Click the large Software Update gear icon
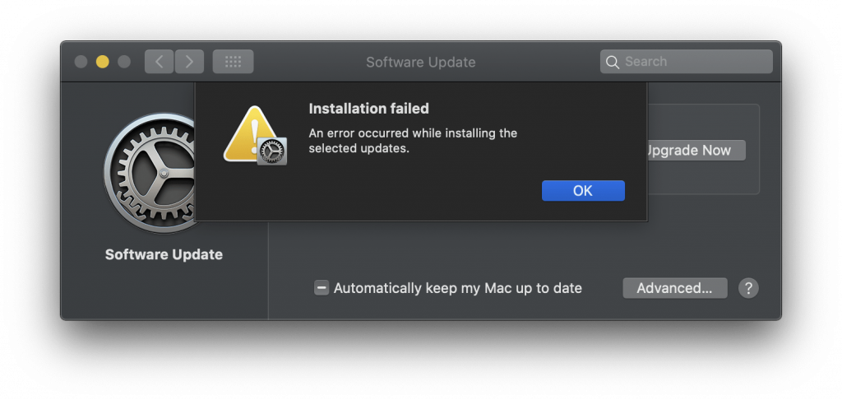Image resolution: width=842 pixels, height=400 pixels. click(x=150, y=173)
